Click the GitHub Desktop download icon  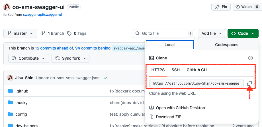click(152, 108)
